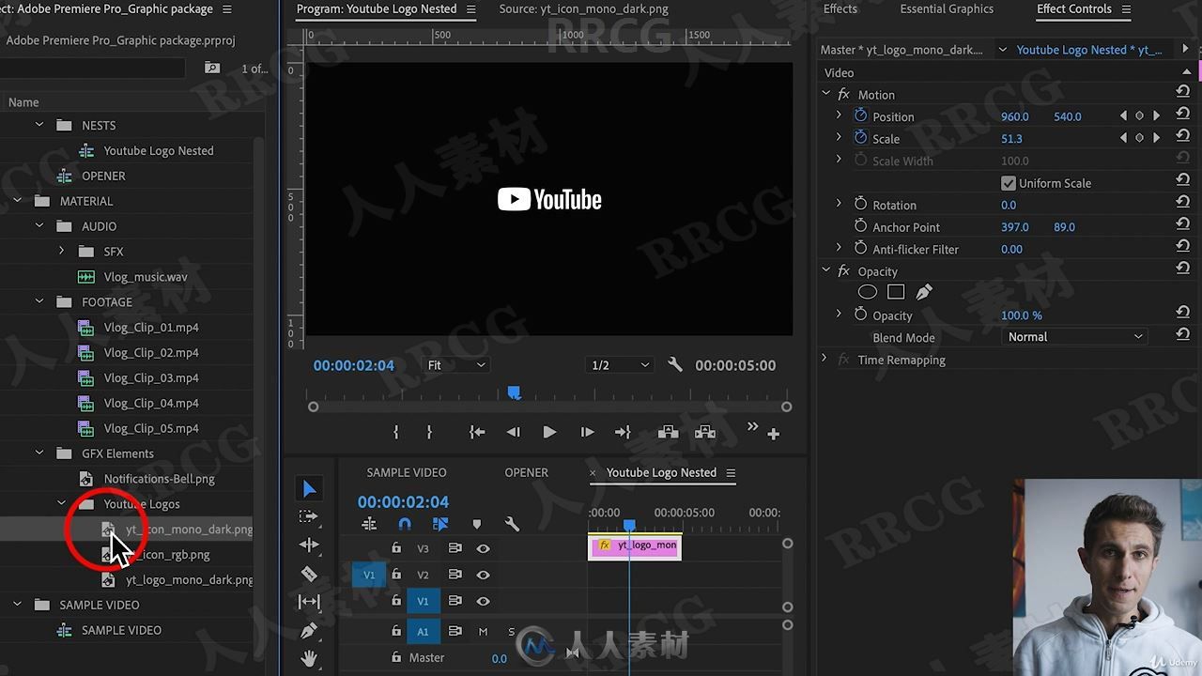Screen dimensions: 1202x676
Task: Click the Extract button
Action: pos(705,432)
